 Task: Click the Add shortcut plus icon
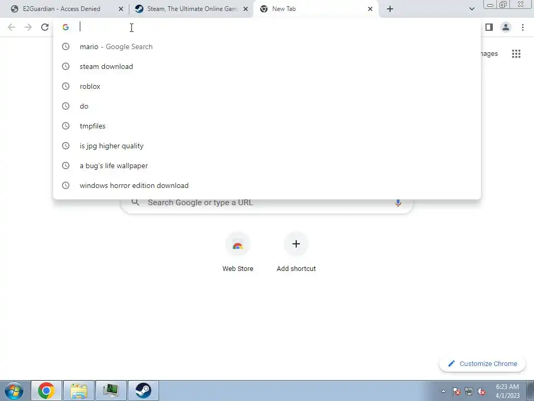pos(296,244)
